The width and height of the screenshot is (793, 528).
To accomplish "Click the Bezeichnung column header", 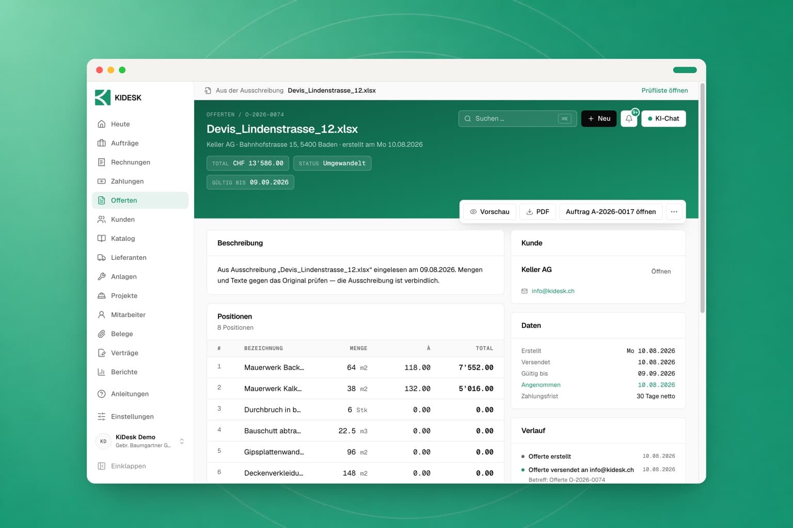I will [263, 349].
